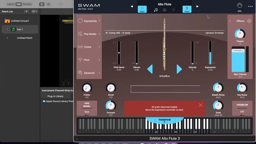
Task: Click the Flutter knob
Action: (87, 88)
